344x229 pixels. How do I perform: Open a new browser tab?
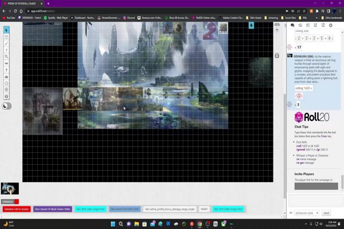tap(48, 3)
